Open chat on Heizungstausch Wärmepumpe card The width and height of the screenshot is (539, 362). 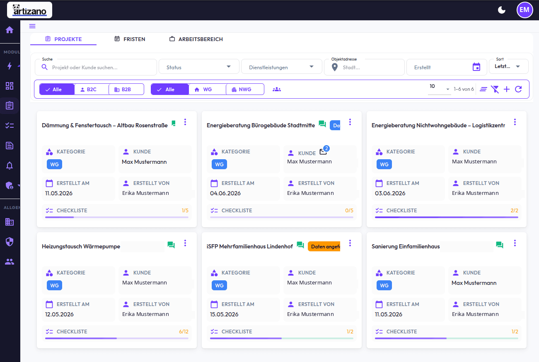coord(171,245)
